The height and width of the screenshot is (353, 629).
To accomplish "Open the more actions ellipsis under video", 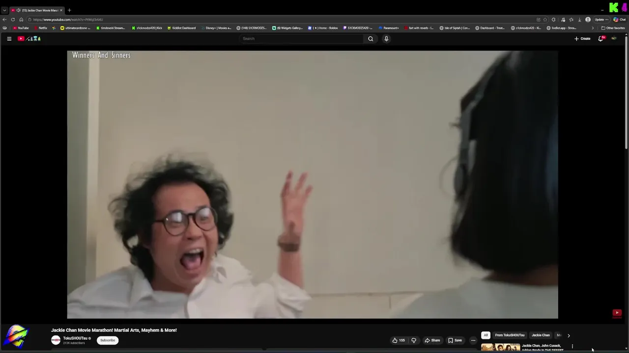I will tap(473, 340).
